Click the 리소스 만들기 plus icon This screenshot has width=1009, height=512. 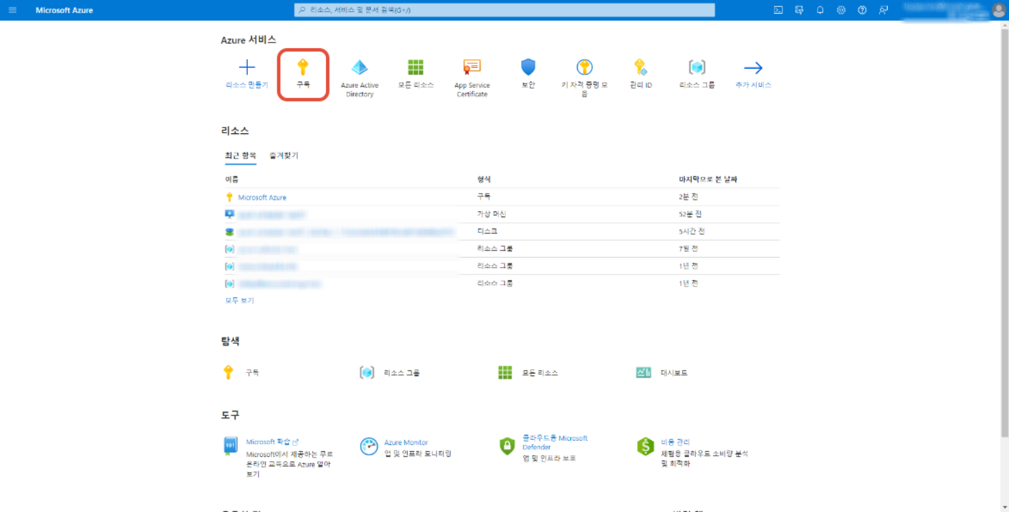246,67
